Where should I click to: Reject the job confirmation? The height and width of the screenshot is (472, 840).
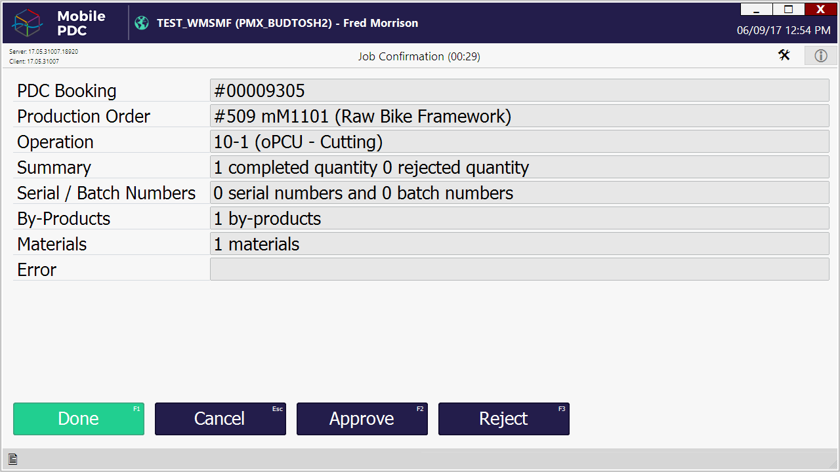[x=503, y=419]
